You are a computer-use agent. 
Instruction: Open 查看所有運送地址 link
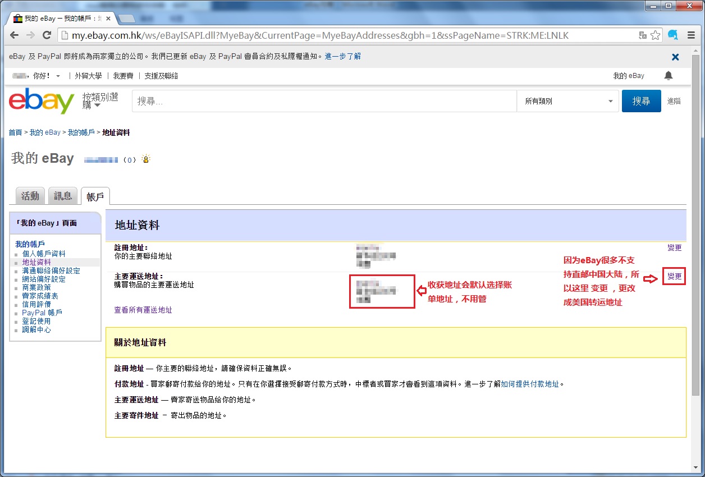tap(143, 310)
